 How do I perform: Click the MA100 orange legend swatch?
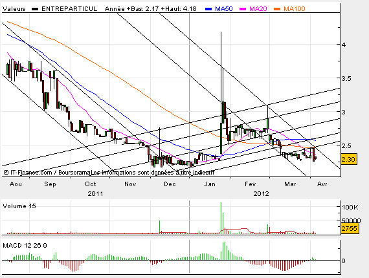point(277,9)
